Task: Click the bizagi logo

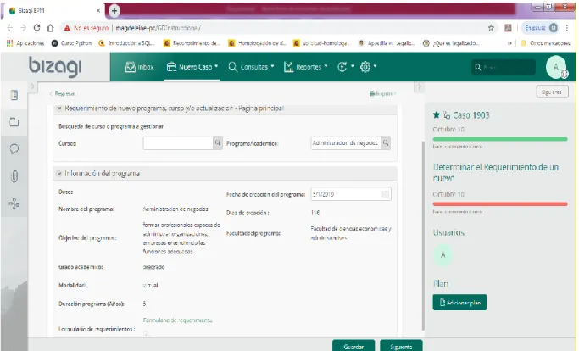Action: [x=55, y=66]
